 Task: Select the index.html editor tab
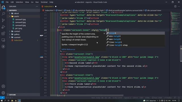(x=49, y=7)
